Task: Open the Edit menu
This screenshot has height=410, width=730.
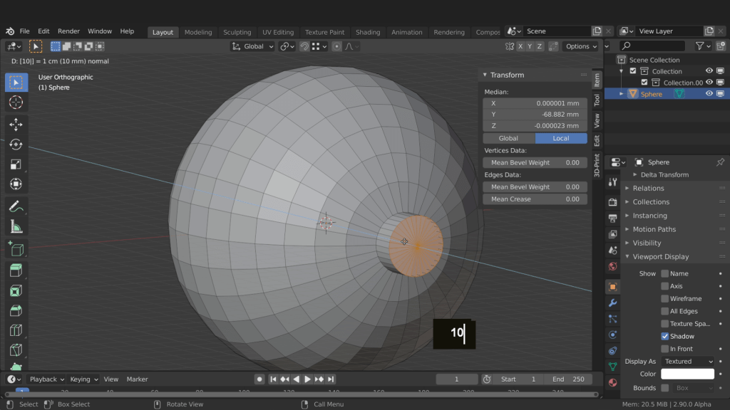Action: tap(43, 31)
